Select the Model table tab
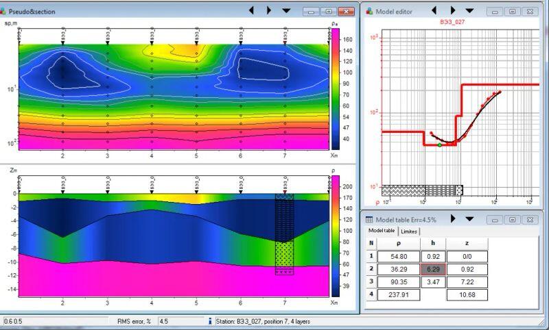Viewport: 549px width, 330px height. (380, 231)
